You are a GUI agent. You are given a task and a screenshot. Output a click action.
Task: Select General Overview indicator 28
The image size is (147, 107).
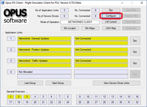104,102
